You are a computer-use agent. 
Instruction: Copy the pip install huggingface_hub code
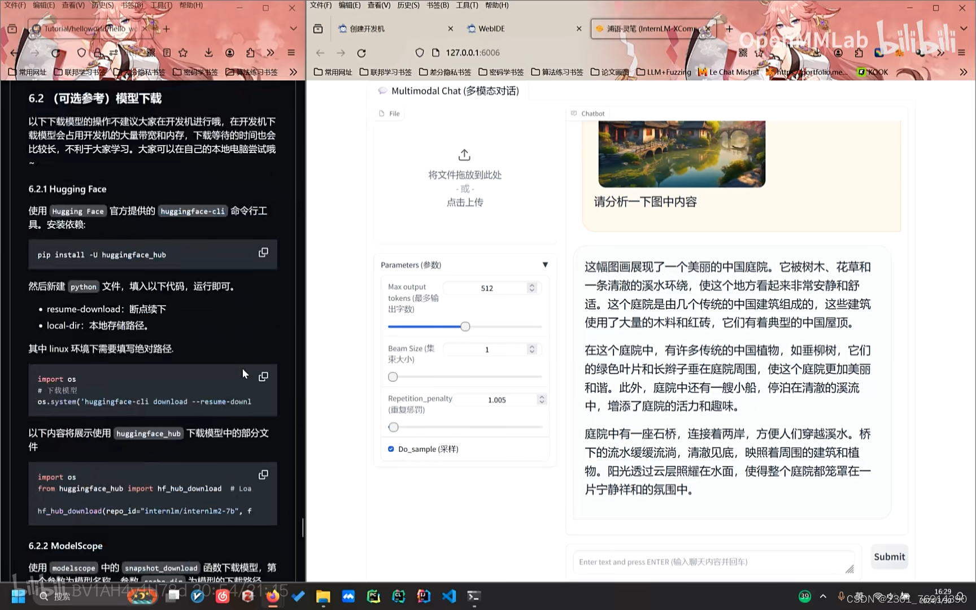click(263, 252)
